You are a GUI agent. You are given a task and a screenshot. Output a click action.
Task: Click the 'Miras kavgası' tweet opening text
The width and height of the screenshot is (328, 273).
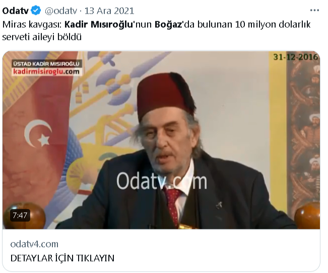pyautogui.click(x=32, y=25)
